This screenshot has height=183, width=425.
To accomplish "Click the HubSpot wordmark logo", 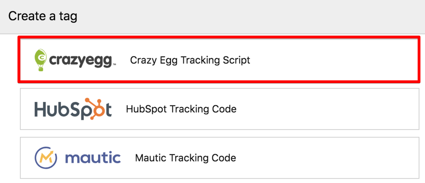I will (73, 109).
